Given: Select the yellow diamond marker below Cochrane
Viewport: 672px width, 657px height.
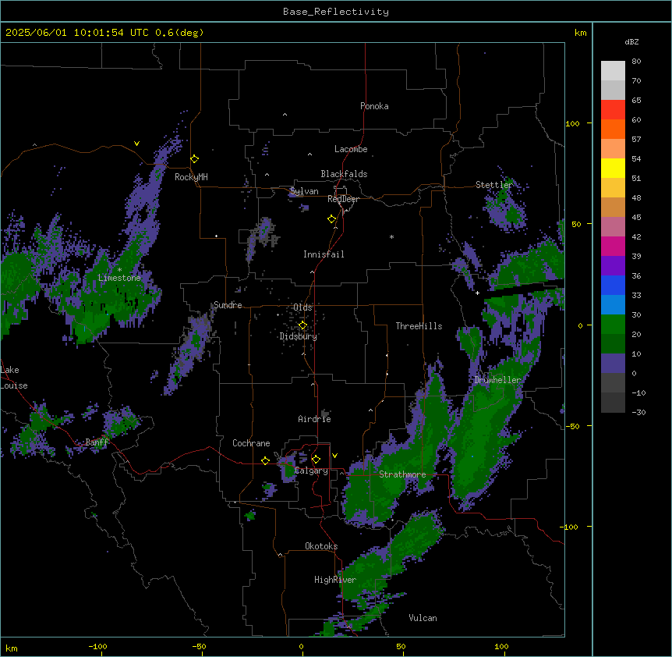Looking at the screenshot, I should coord(265,460).
